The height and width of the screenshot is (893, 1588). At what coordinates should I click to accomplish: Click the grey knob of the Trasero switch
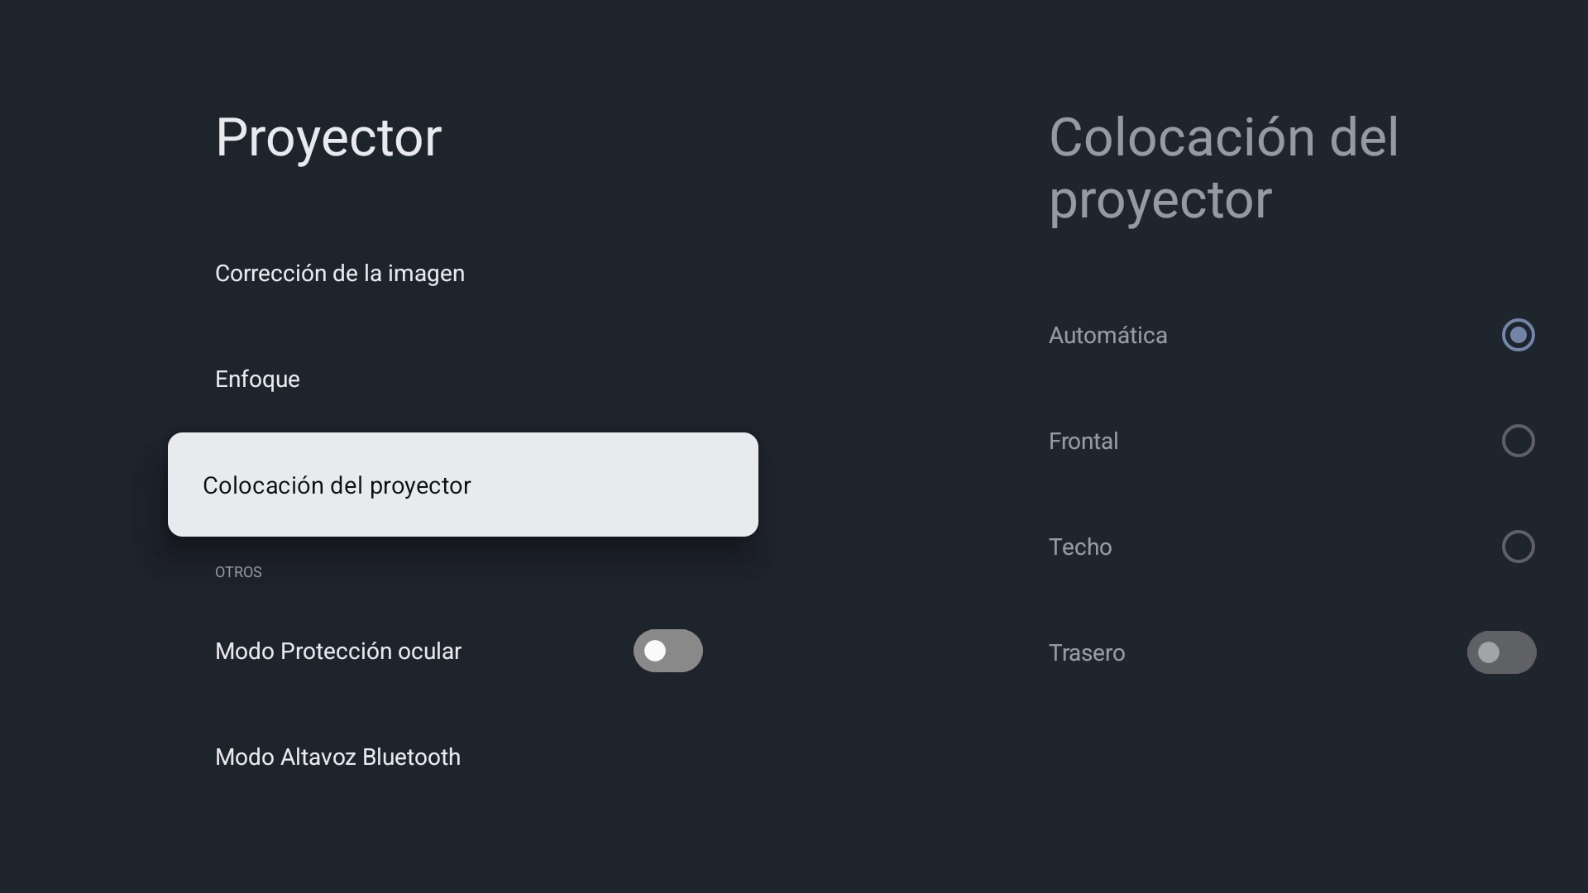[1489, 652]
